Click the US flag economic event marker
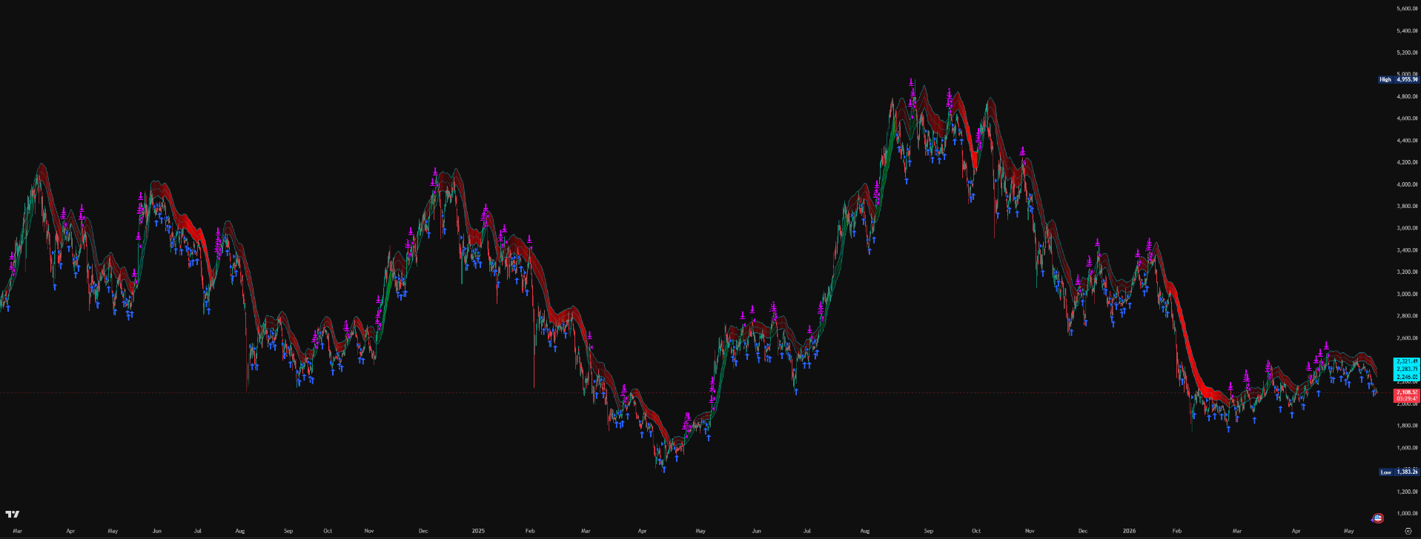Screen dimensions: 1421x539 (1378, 518)
